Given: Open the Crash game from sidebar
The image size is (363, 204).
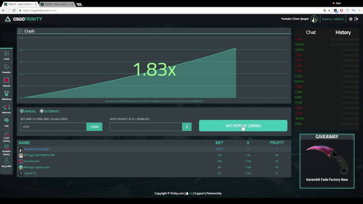Looking at the screenshot, I should [x=6, y=55].
